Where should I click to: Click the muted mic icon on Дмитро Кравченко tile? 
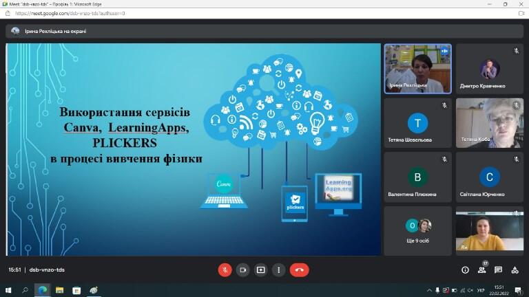516,51
